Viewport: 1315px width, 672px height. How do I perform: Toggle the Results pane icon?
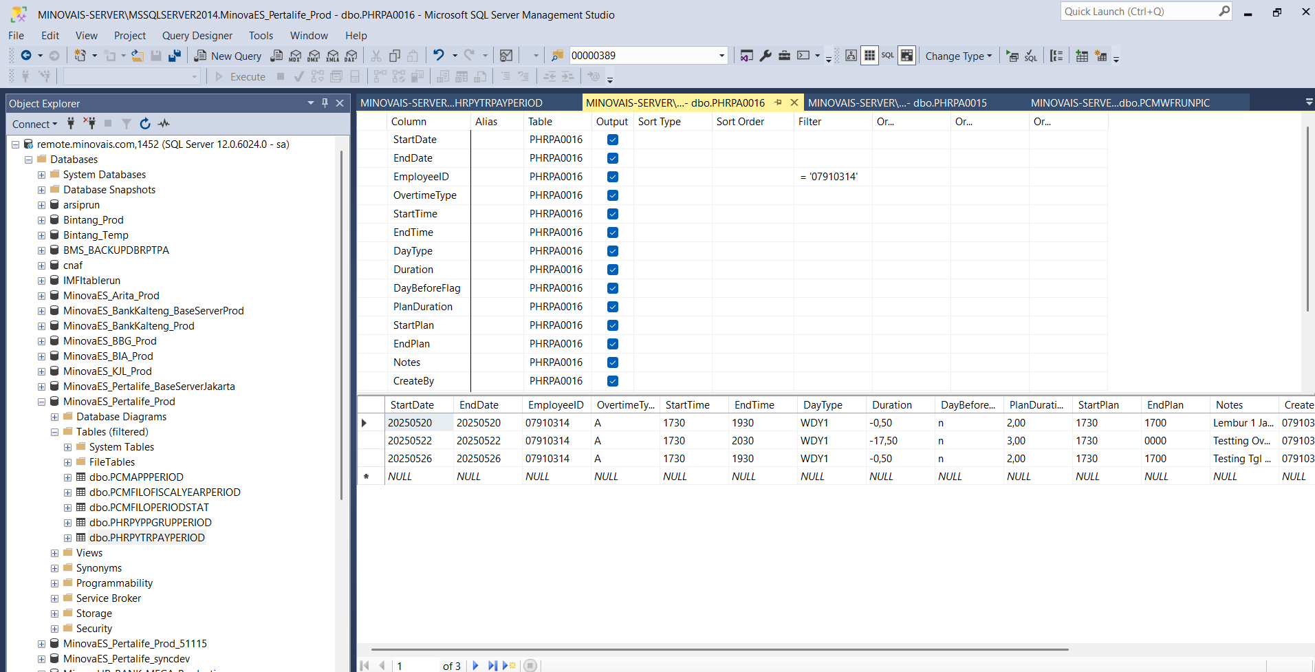[x=907, y=56]
